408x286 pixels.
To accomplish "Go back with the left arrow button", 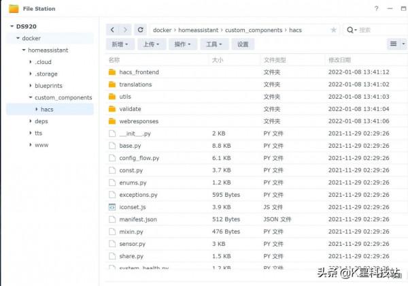I will pyautogui.click(x=112, y=30).
